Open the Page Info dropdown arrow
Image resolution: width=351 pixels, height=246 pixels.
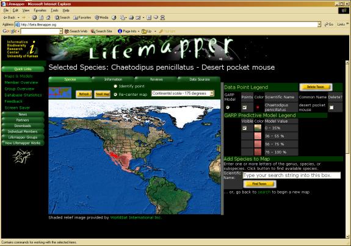click(139, 31)
